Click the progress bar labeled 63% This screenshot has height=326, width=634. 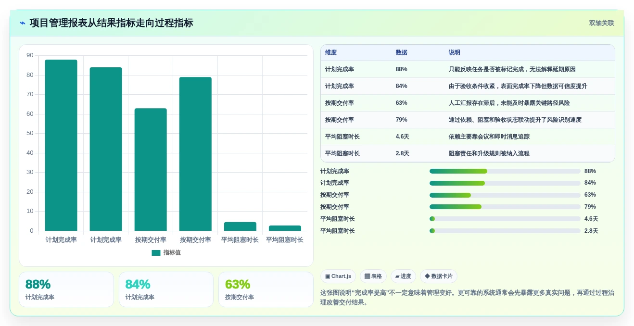point(505,195)
